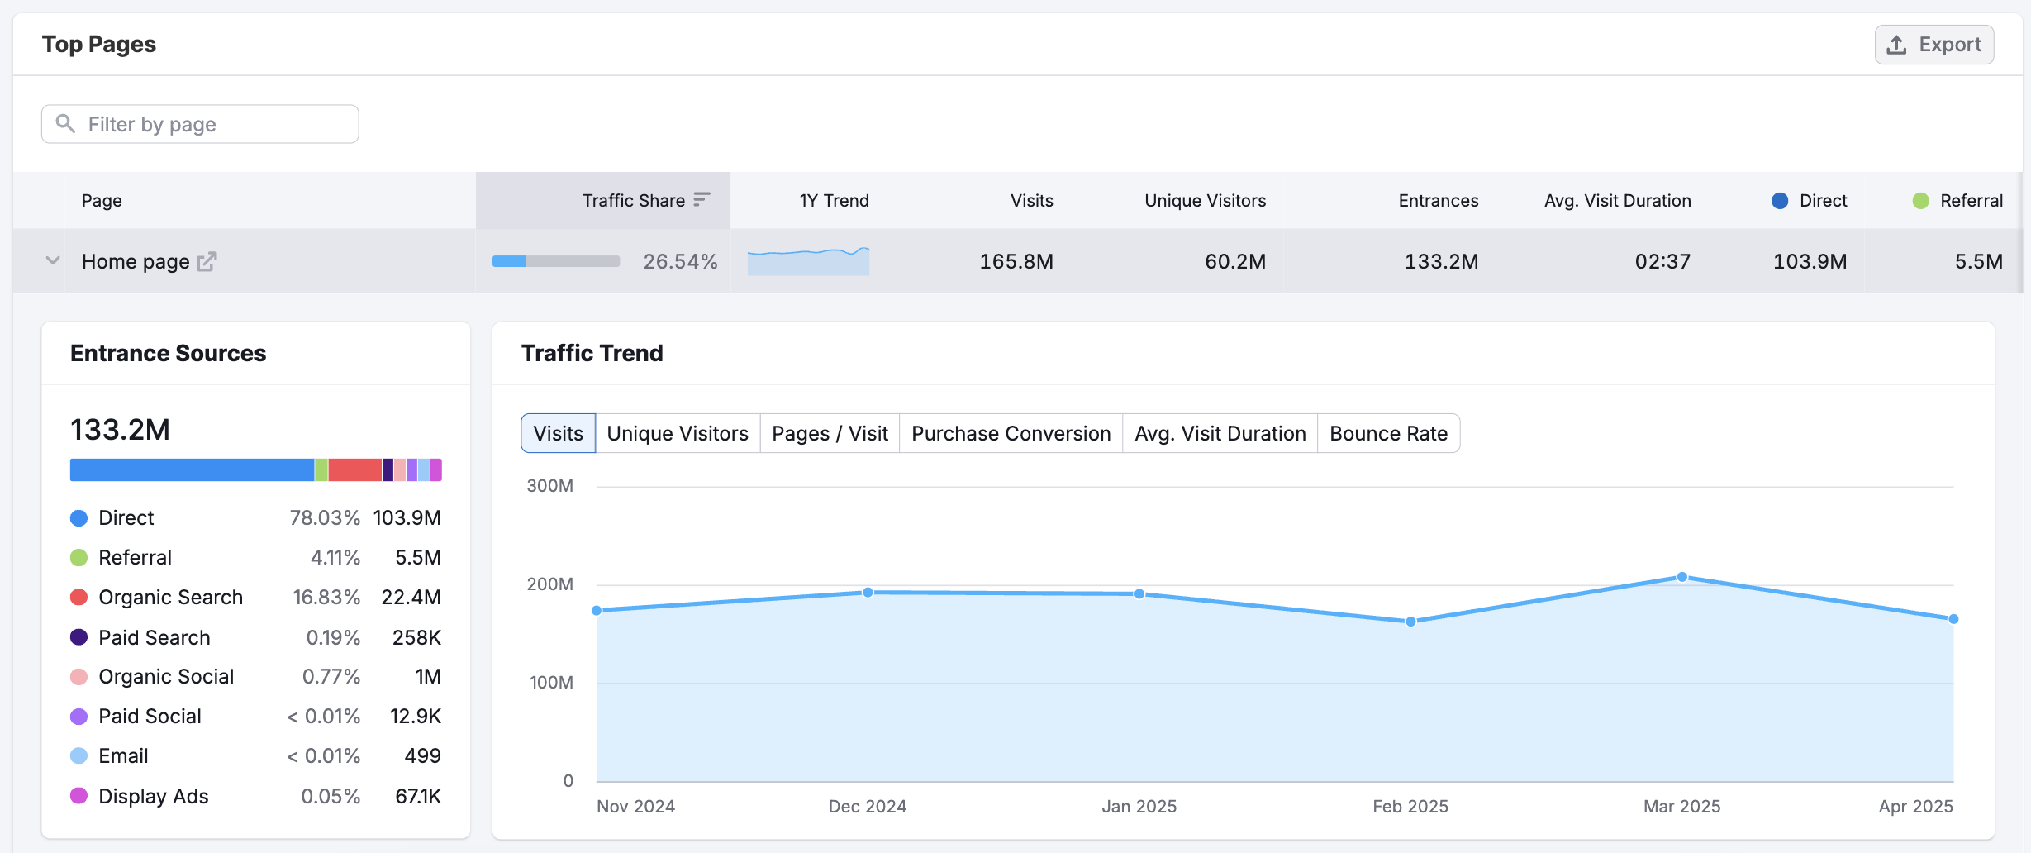Click the magnifier icon in the filter box
The image size is (2031, 853).
click(x=65, y=124)
